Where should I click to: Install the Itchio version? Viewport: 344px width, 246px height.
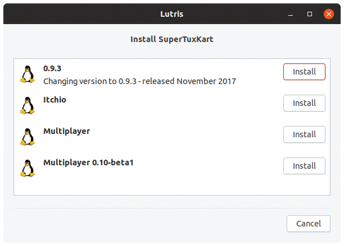point(304,103)
